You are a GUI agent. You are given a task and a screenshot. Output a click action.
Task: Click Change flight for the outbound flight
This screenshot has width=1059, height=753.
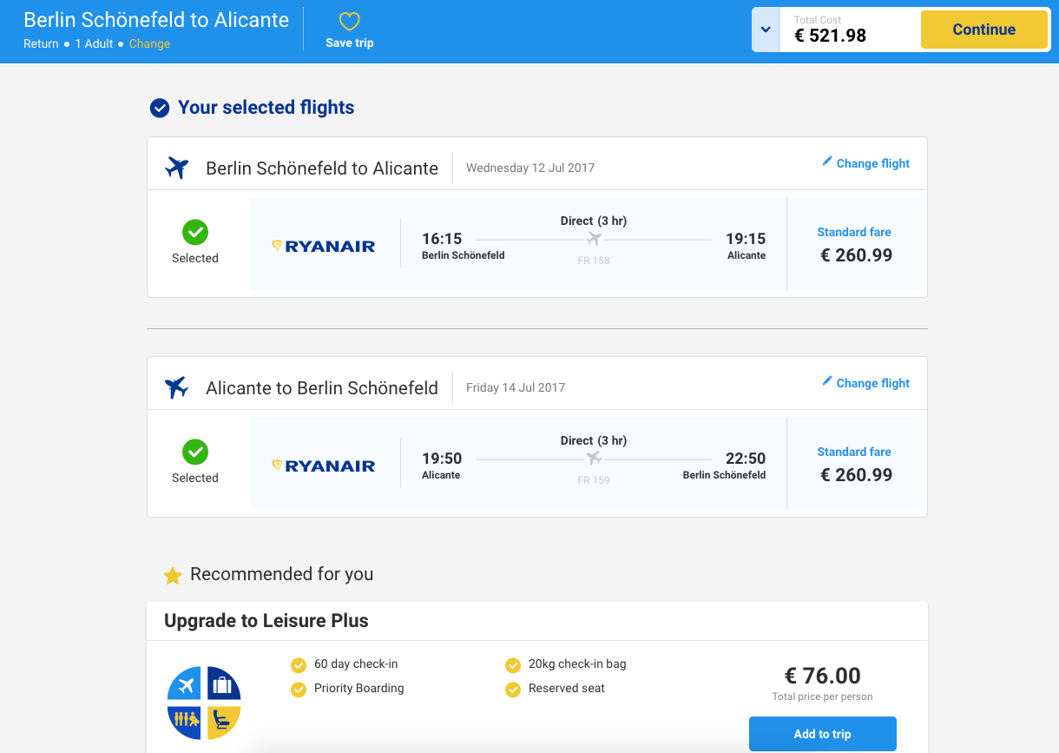click(x=865, y=163)
